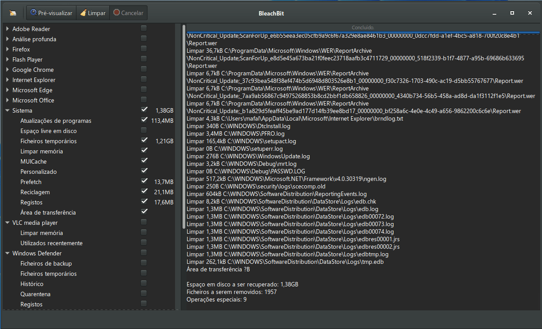Enable the Firefox checkbox
Viewport: 542px width, 329px height.
coord(144,49)
